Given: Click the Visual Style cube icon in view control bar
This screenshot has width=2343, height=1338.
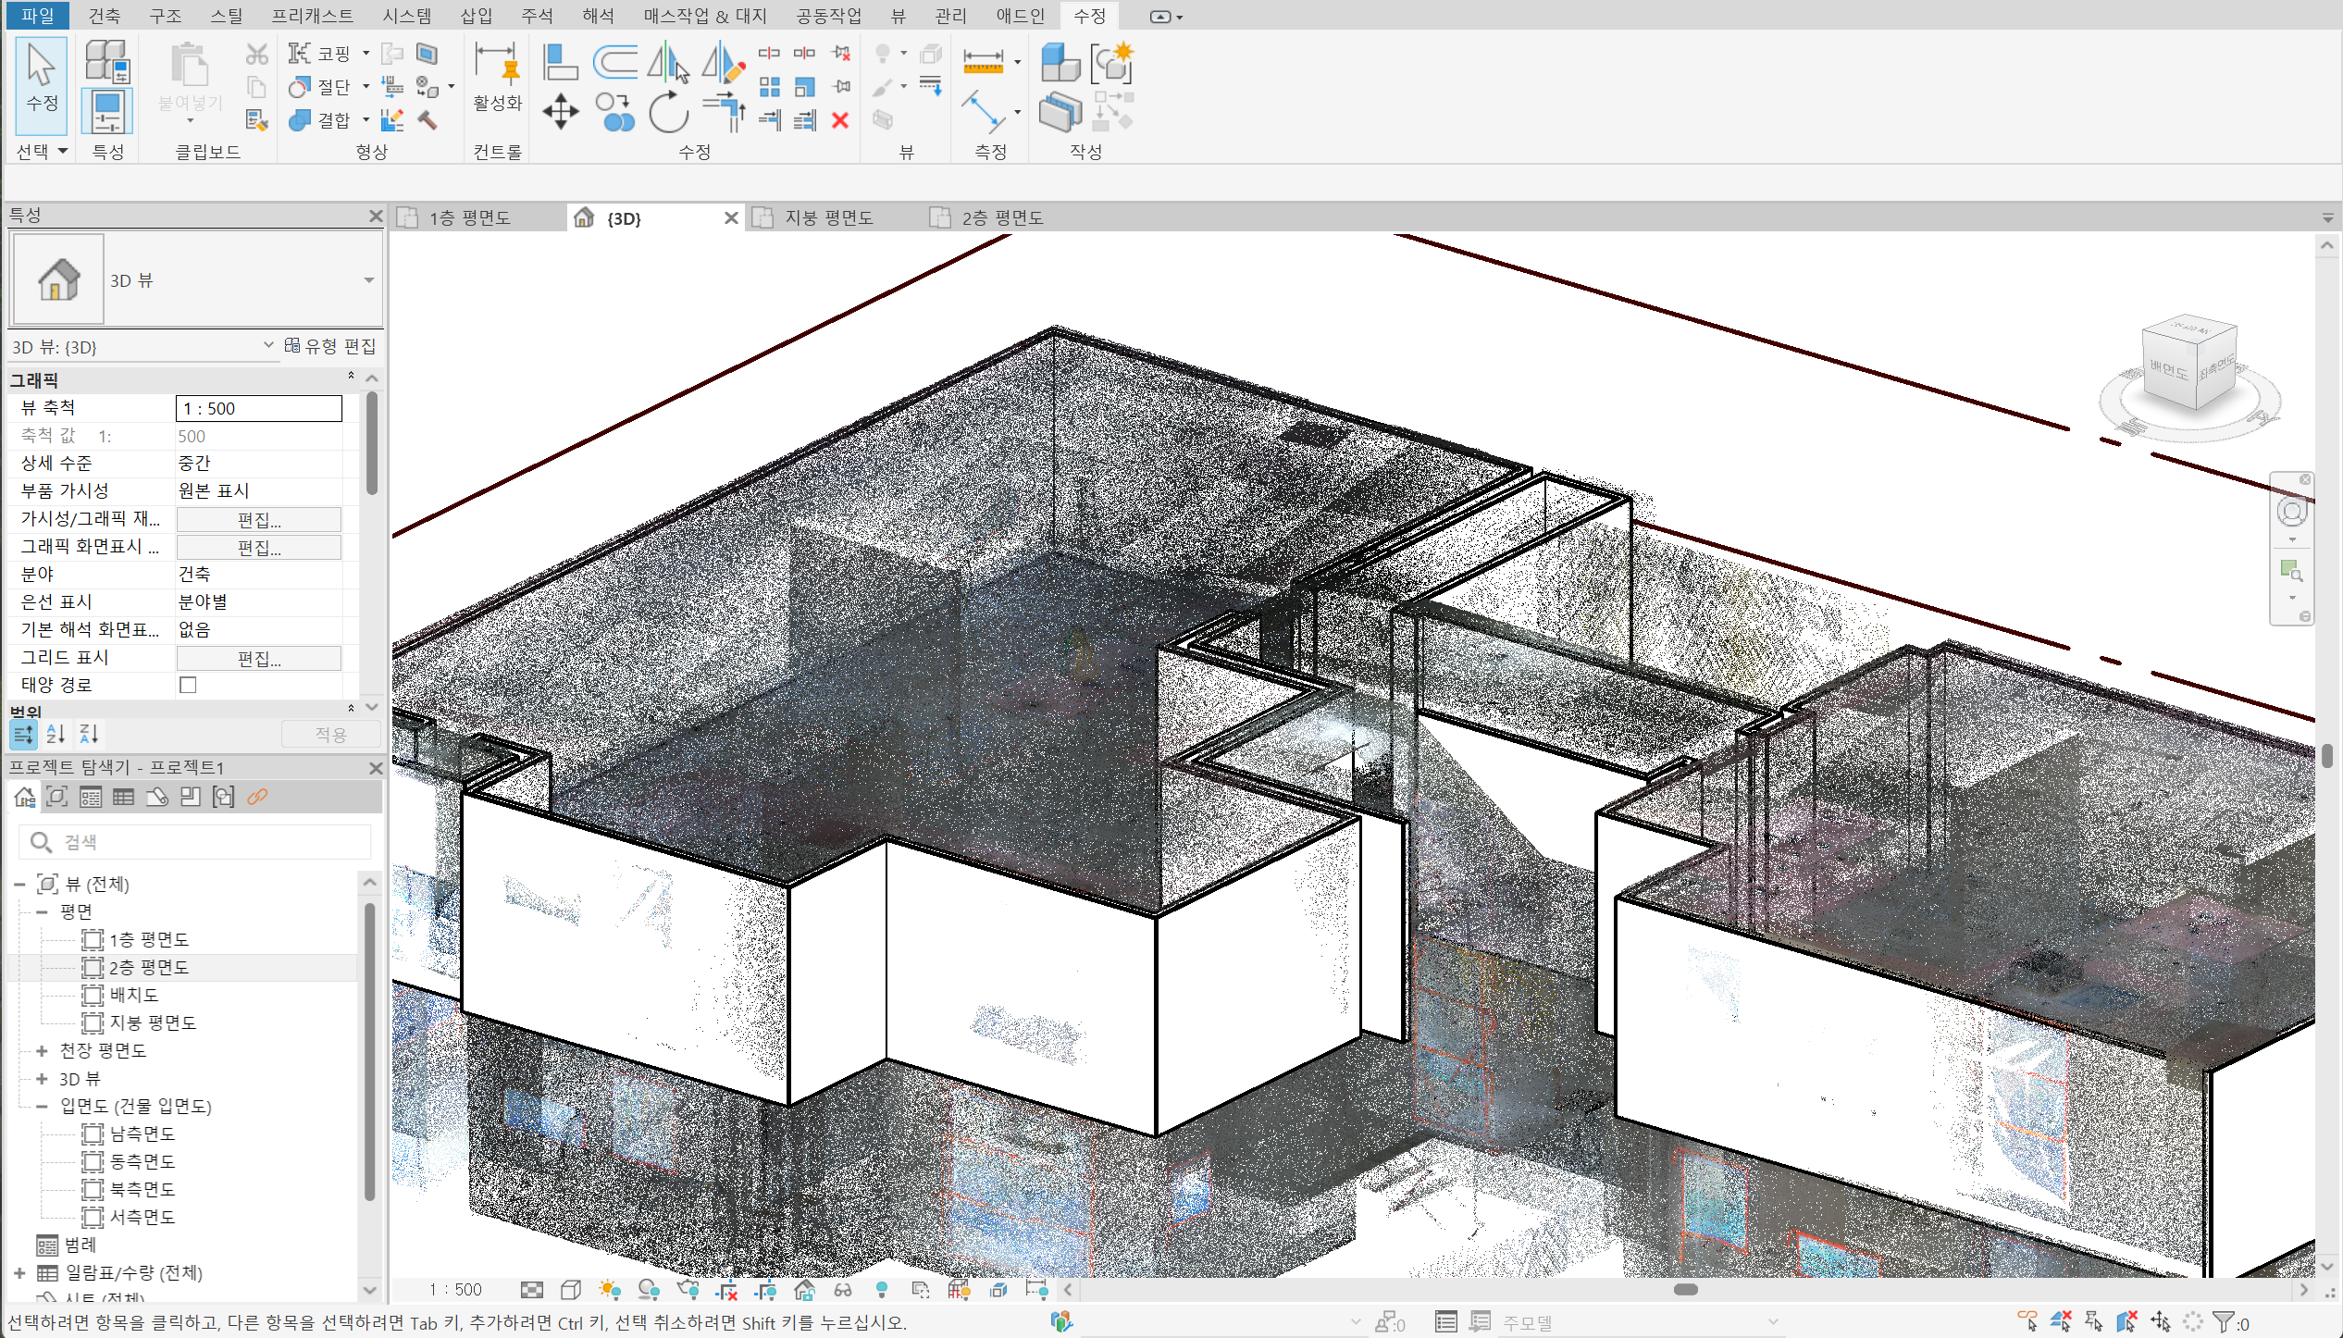Looking at the screenshot, I should pyautogui.click(x=571, y=1289).
